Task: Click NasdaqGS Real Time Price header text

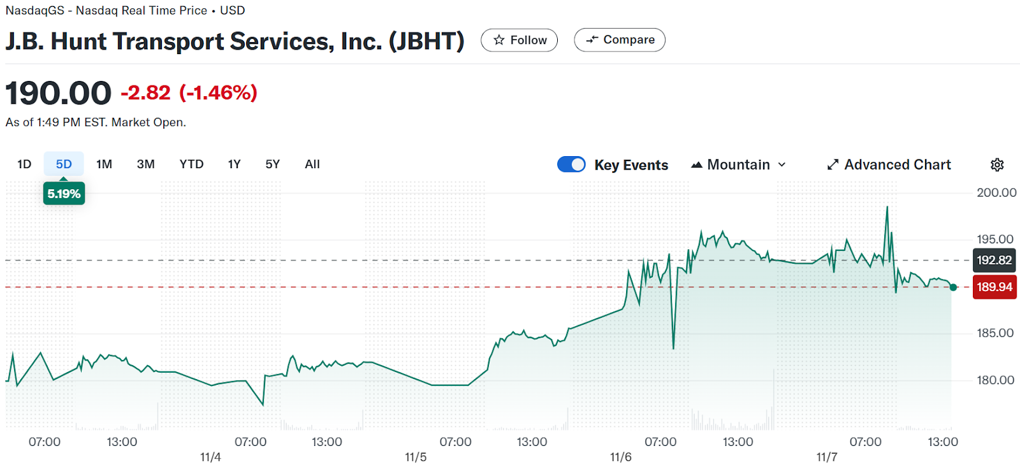Action: coord(125,11)
